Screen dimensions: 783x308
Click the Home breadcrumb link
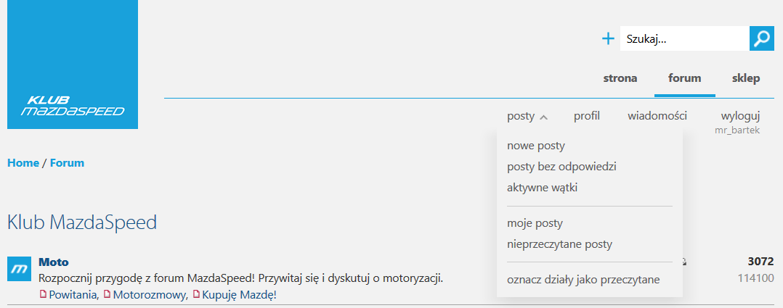(x=23, y=163)
